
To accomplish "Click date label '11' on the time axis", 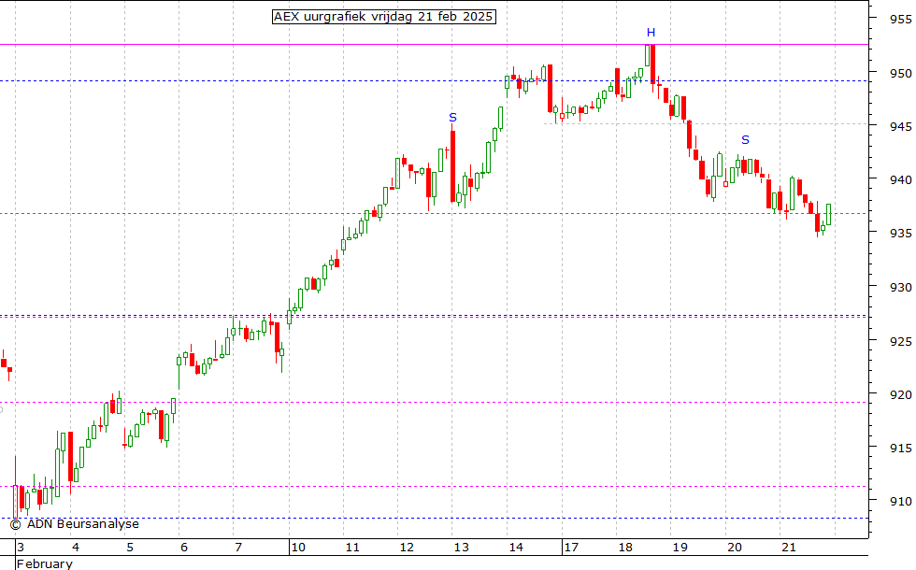I will (x=352, y=548).
